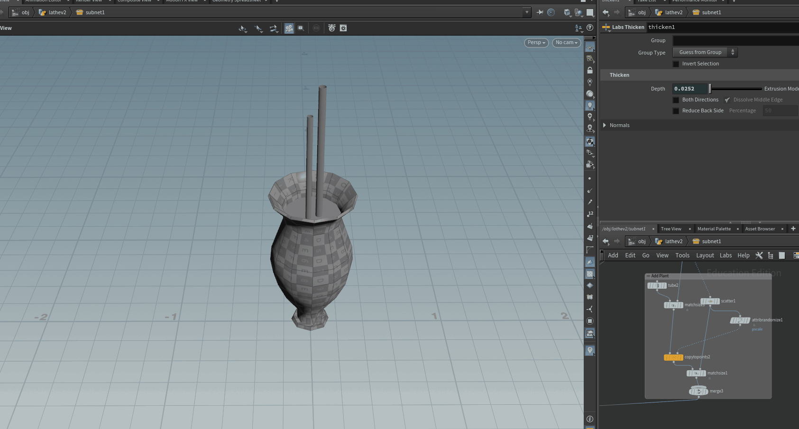Switch the network editor to the tree list icon

click(771, 256)
